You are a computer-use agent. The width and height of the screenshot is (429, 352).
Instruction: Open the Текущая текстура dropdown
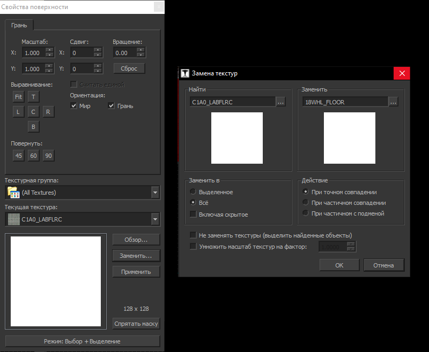coord(155,219)
